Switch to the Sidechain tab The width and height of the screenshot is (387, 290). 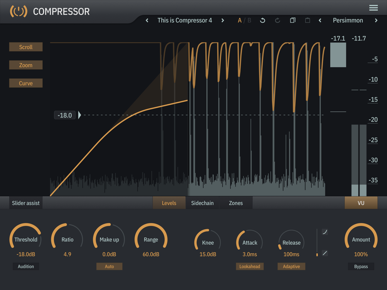point(202,203)
